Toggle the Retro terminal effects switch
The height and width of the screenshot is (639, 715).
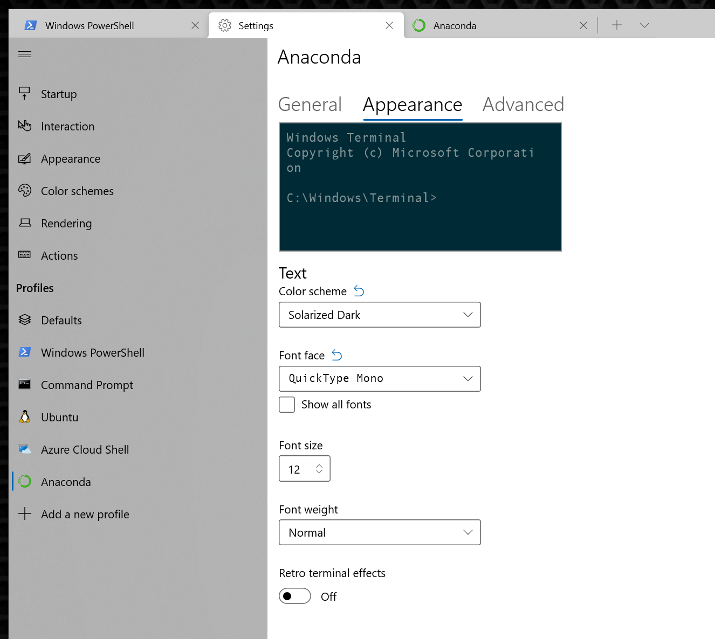coord(294,596)
